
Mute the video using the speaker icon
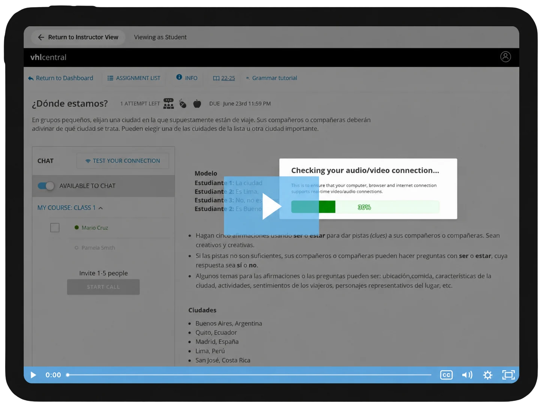(x=467, y=375)
